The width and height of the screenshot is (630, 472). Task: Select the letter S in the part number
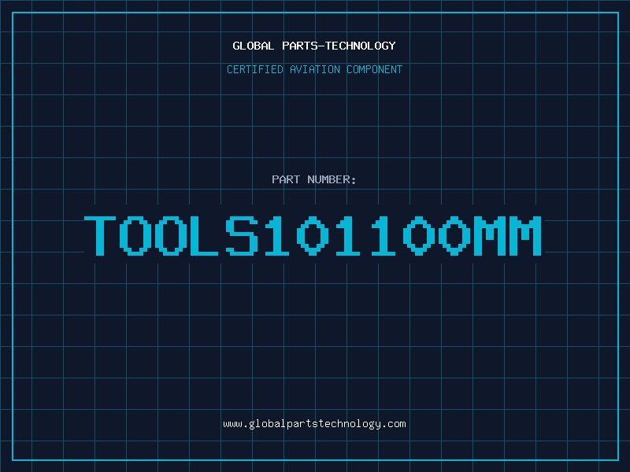243,236
